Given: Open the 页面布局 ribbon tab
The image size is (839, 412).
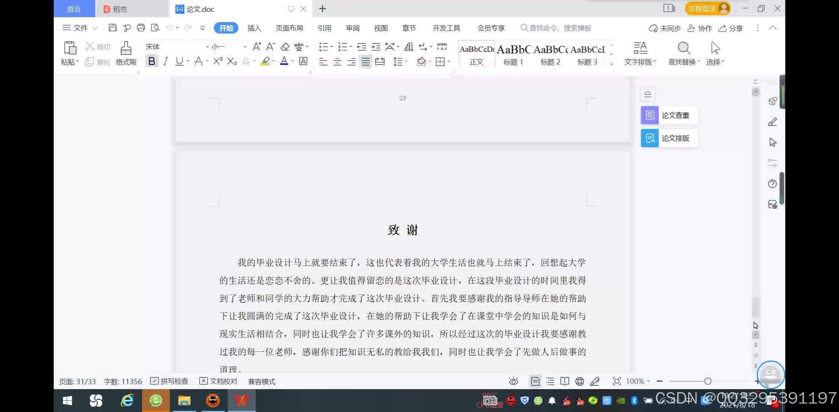Looking at the screenshot, I should pos(289,28).
